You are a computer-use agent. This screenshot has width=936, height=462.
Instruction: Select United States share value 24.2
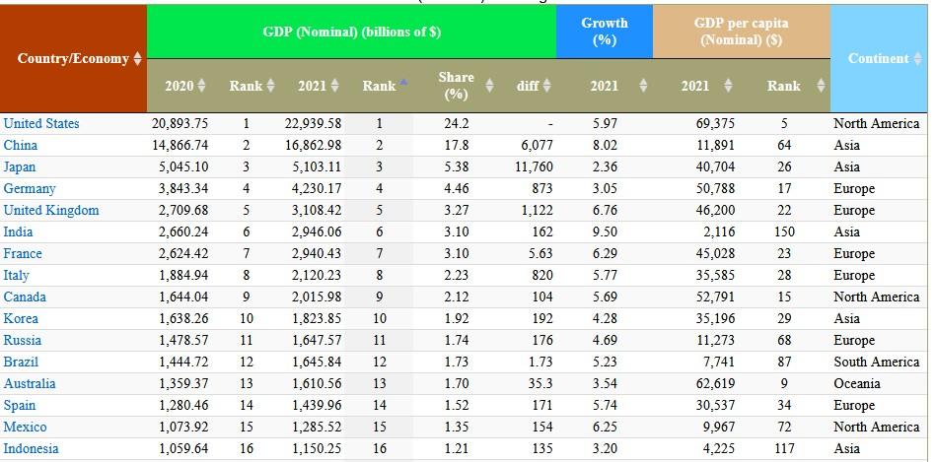(x=457, y=123)
